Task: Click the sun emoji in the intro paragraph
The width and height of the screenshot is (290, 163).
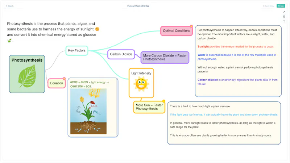Action: (97, 29)
